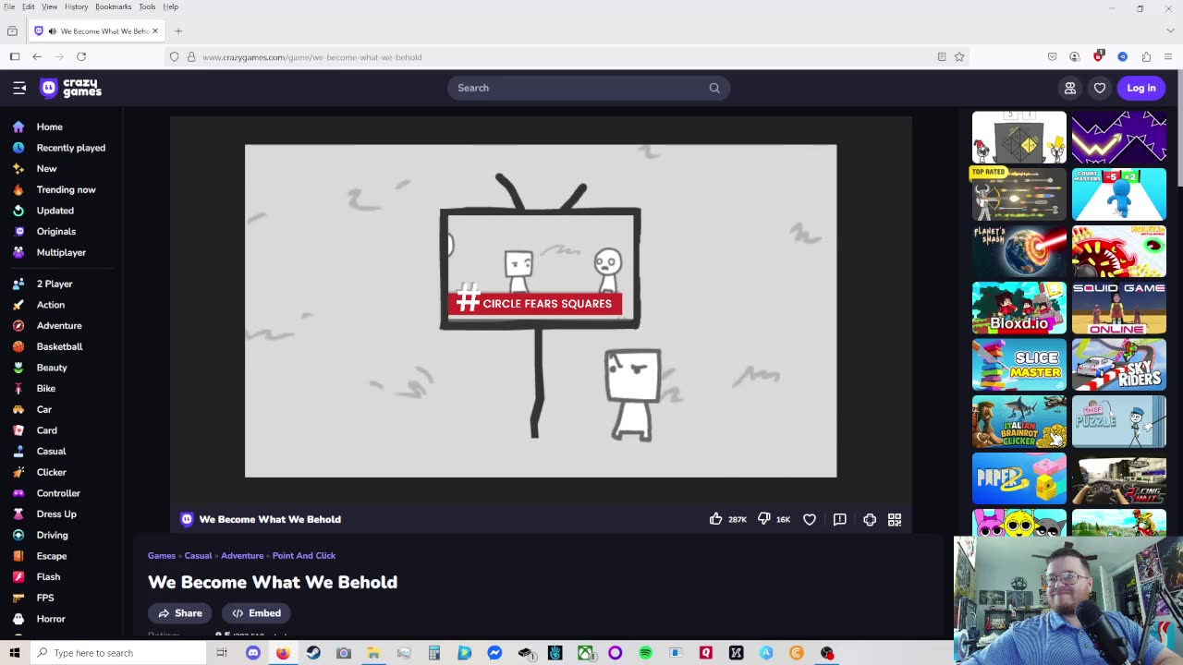Open Windows Start menu
Viewport: 1183px width, 665px height.
tap(14, 653)
